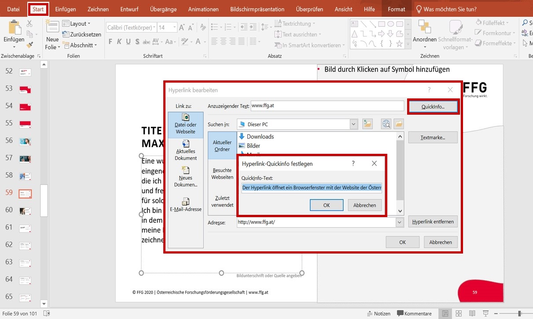The image size is (533, 319).
Task: Click the Einfügen paste icon
Action: 14,27
